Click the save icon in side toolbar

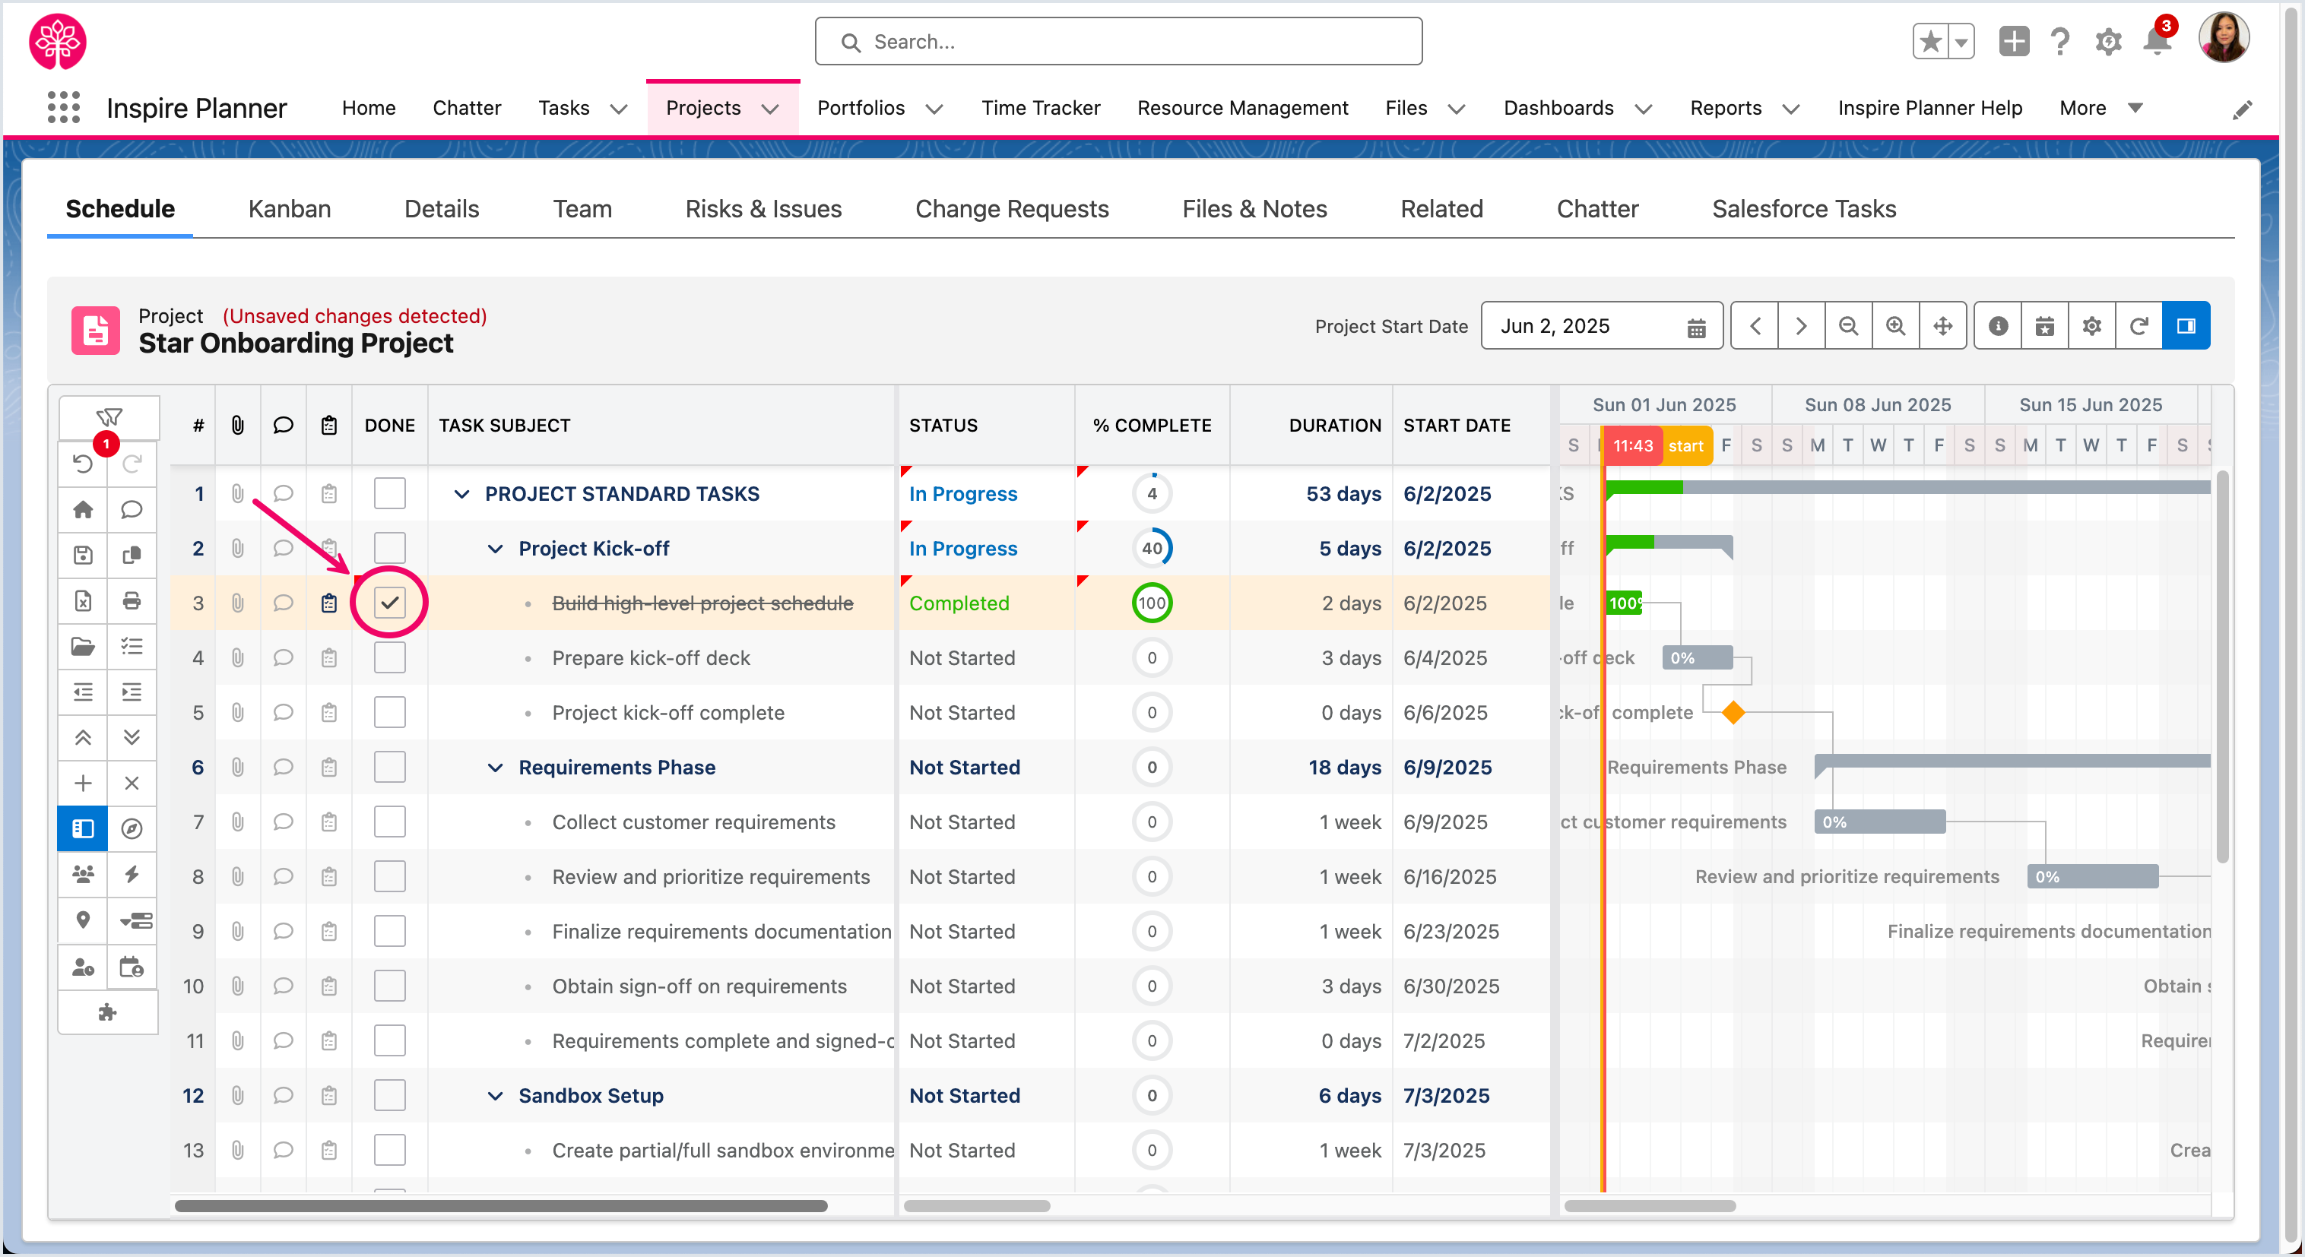pos(82,555)
